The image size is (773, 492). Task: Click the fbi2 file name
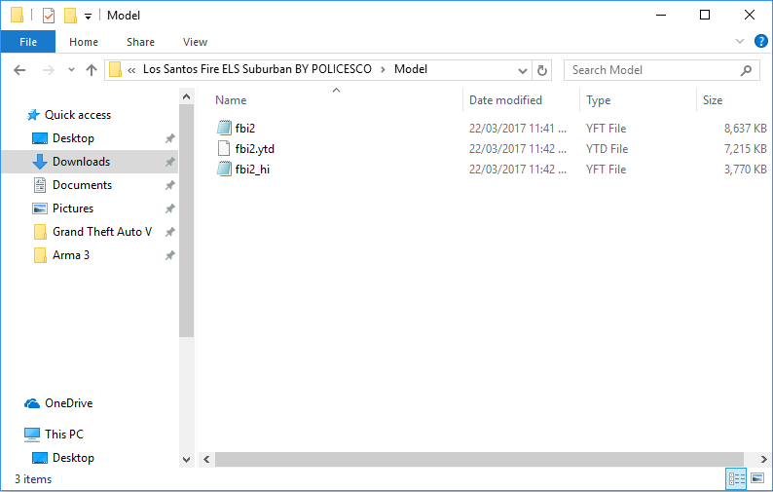coord(245,129)
